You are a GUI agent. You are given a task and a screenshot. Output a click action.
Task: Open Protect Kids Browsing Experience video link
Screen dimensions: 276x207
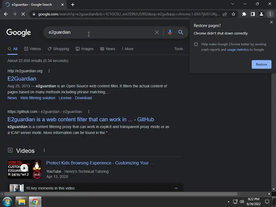coord(100,163)
